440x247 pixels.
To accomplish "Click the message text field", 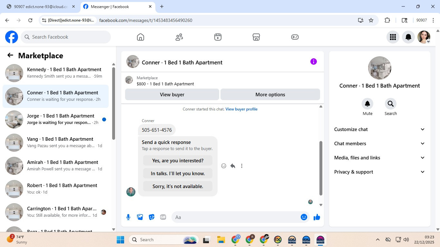I will [x=235, y=217].
